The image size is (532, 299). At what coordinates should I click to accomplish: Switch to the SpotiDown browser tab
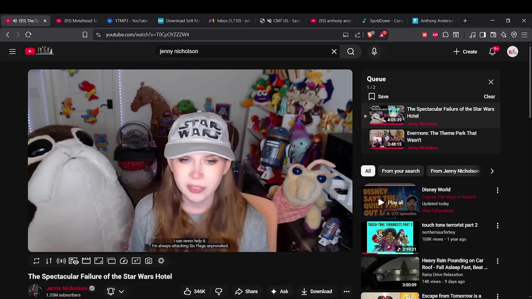[x=382, y=21]
